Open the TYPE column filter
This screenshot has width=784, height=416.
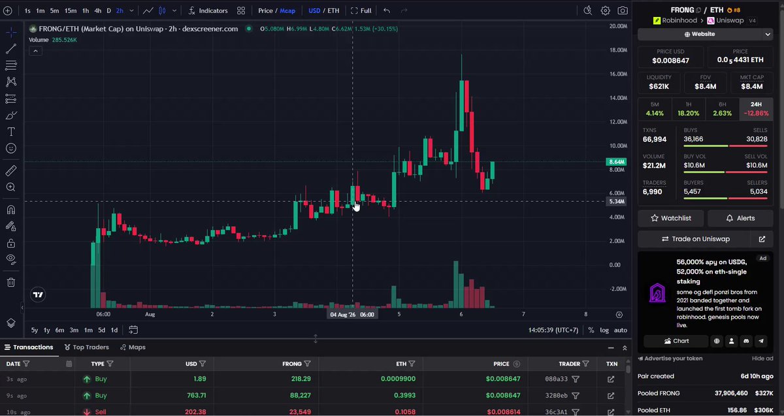(x=110, y=364)
